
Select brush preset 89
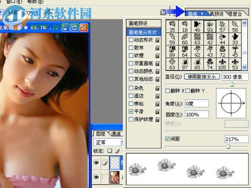(x=172, y=51)
